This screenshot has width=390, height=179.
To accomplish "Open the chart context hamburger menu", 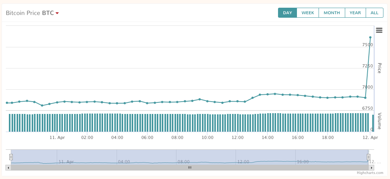I will (x=379, y=30).
